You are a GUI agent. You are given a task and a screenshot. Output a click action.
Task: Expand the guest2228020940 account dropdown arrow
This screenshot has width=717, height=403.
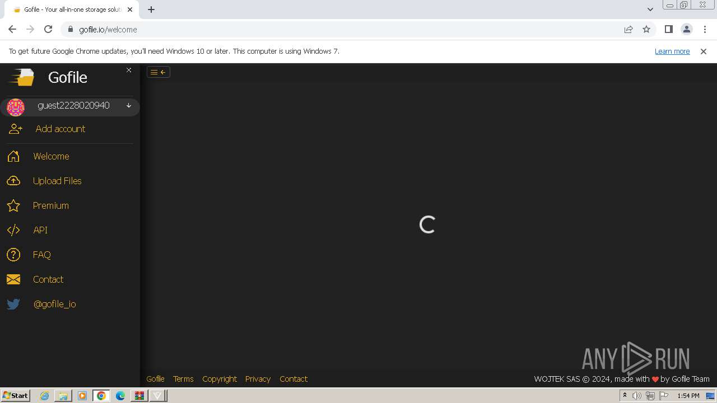pyautogui.click(x=129, y=106)
